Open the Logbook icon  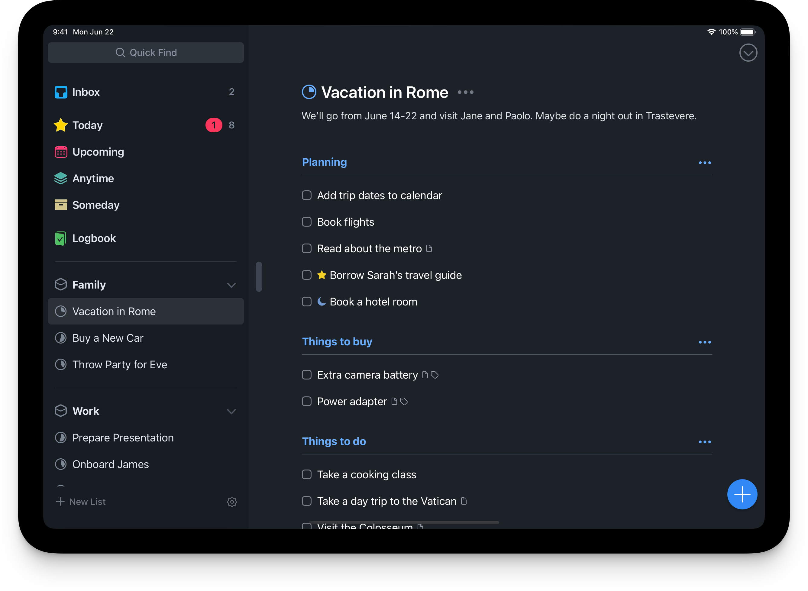tap(61, 238)
